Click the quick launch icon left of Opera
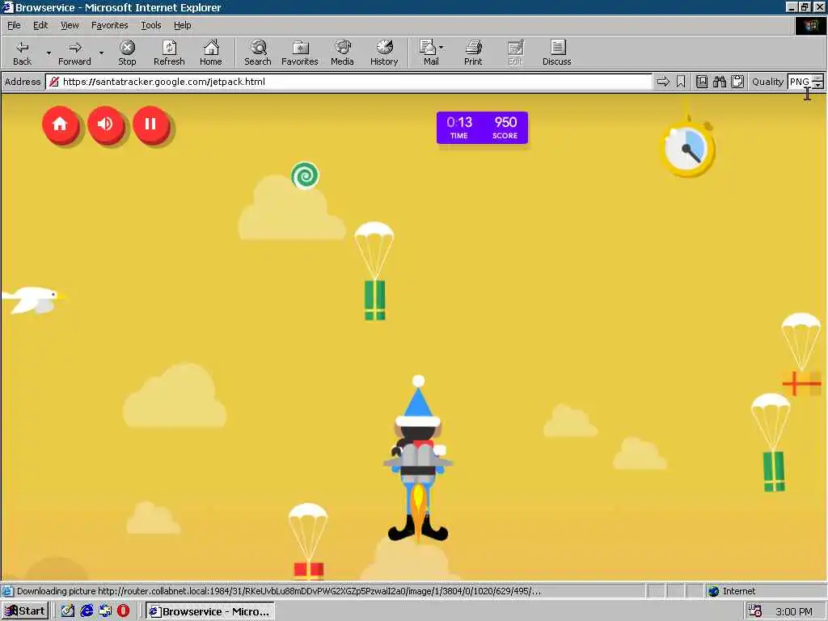 click(105, 611)
